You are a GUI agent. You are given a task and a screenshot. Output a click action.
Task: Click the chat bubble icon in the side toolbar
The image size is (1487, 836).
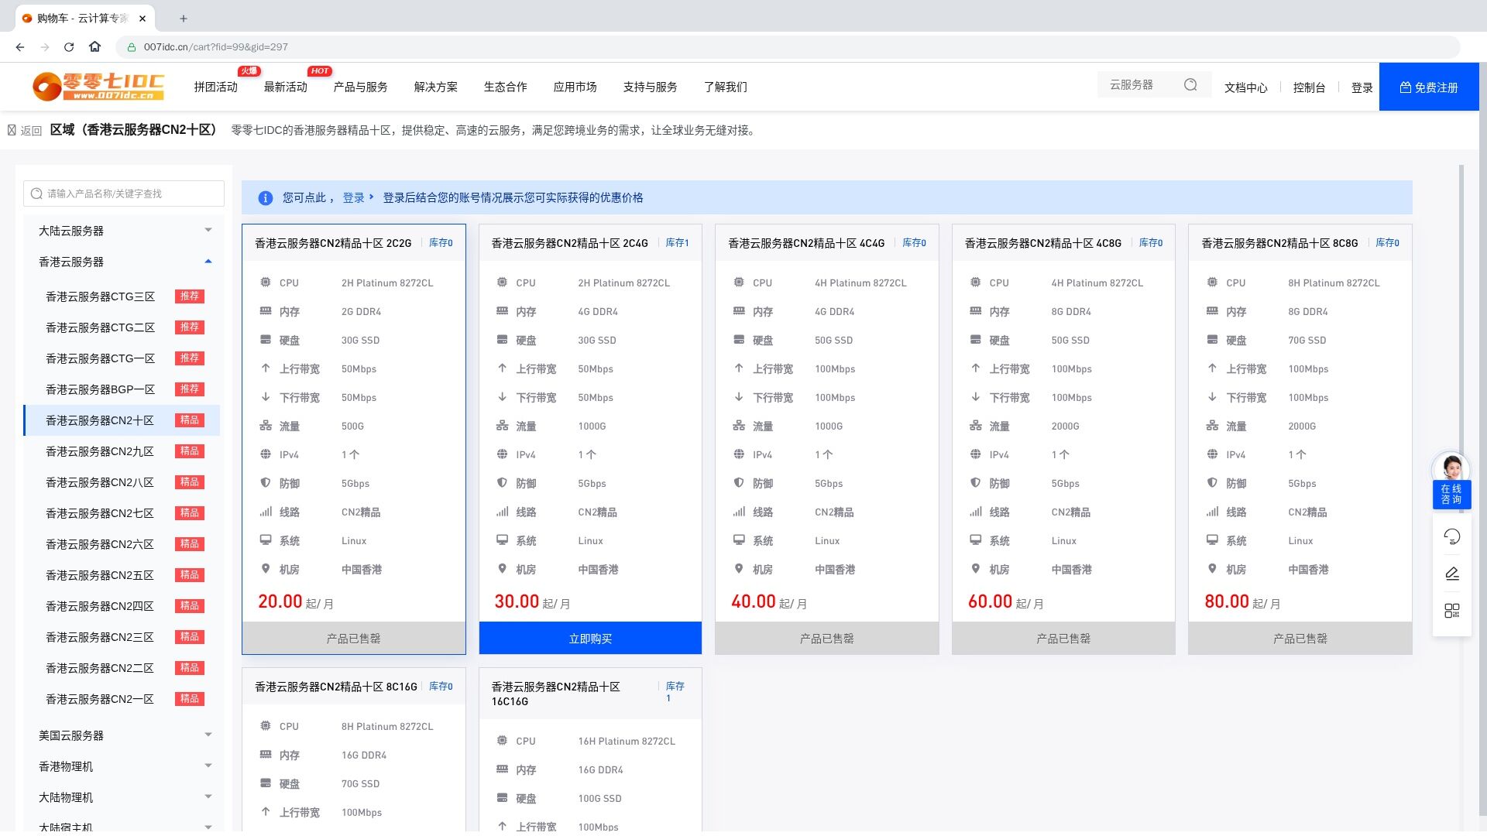point(1452,536)
